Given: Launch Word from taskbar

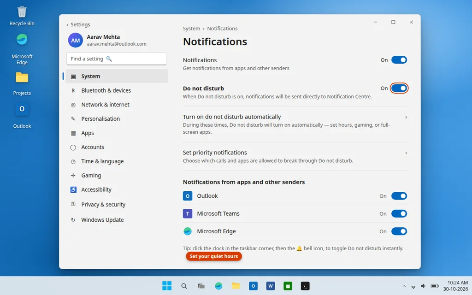Looking at the screenshot, I should point(270,286).
